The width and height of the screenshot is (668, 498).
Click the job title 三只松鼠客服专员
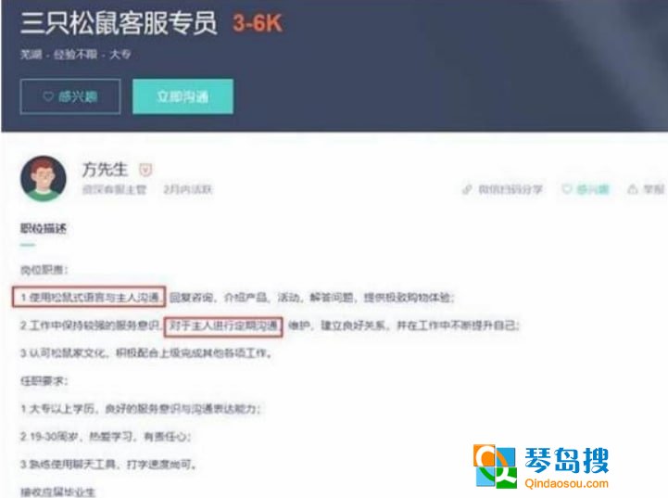(x=119, y=23)
